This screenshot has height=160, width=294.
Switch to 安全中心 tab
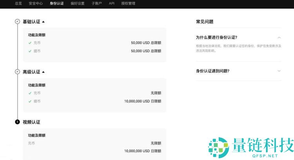(36, 4)
